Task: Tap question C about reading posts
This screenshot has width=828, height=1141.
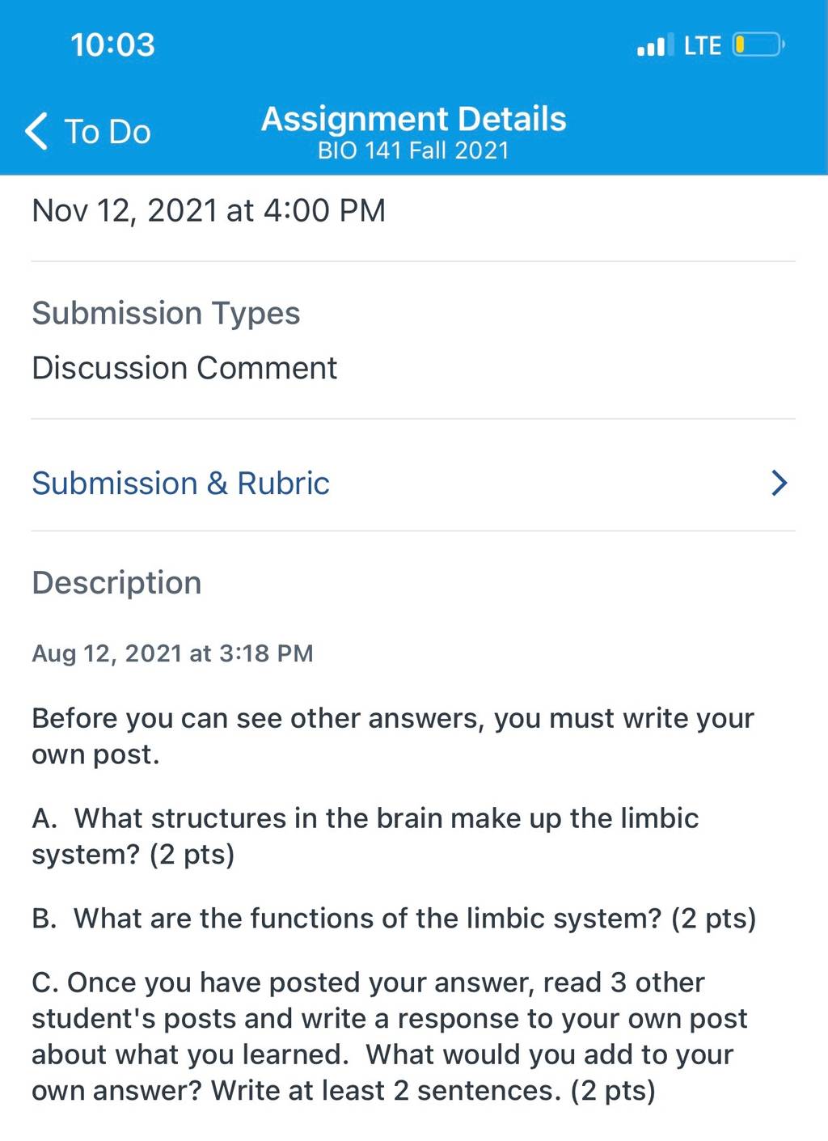Action: [390, 1036]
